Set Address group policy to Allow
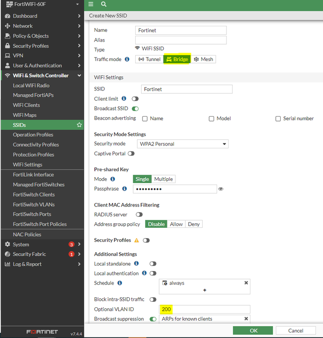This screenshot has height=338, width=323. pos(176,224)
